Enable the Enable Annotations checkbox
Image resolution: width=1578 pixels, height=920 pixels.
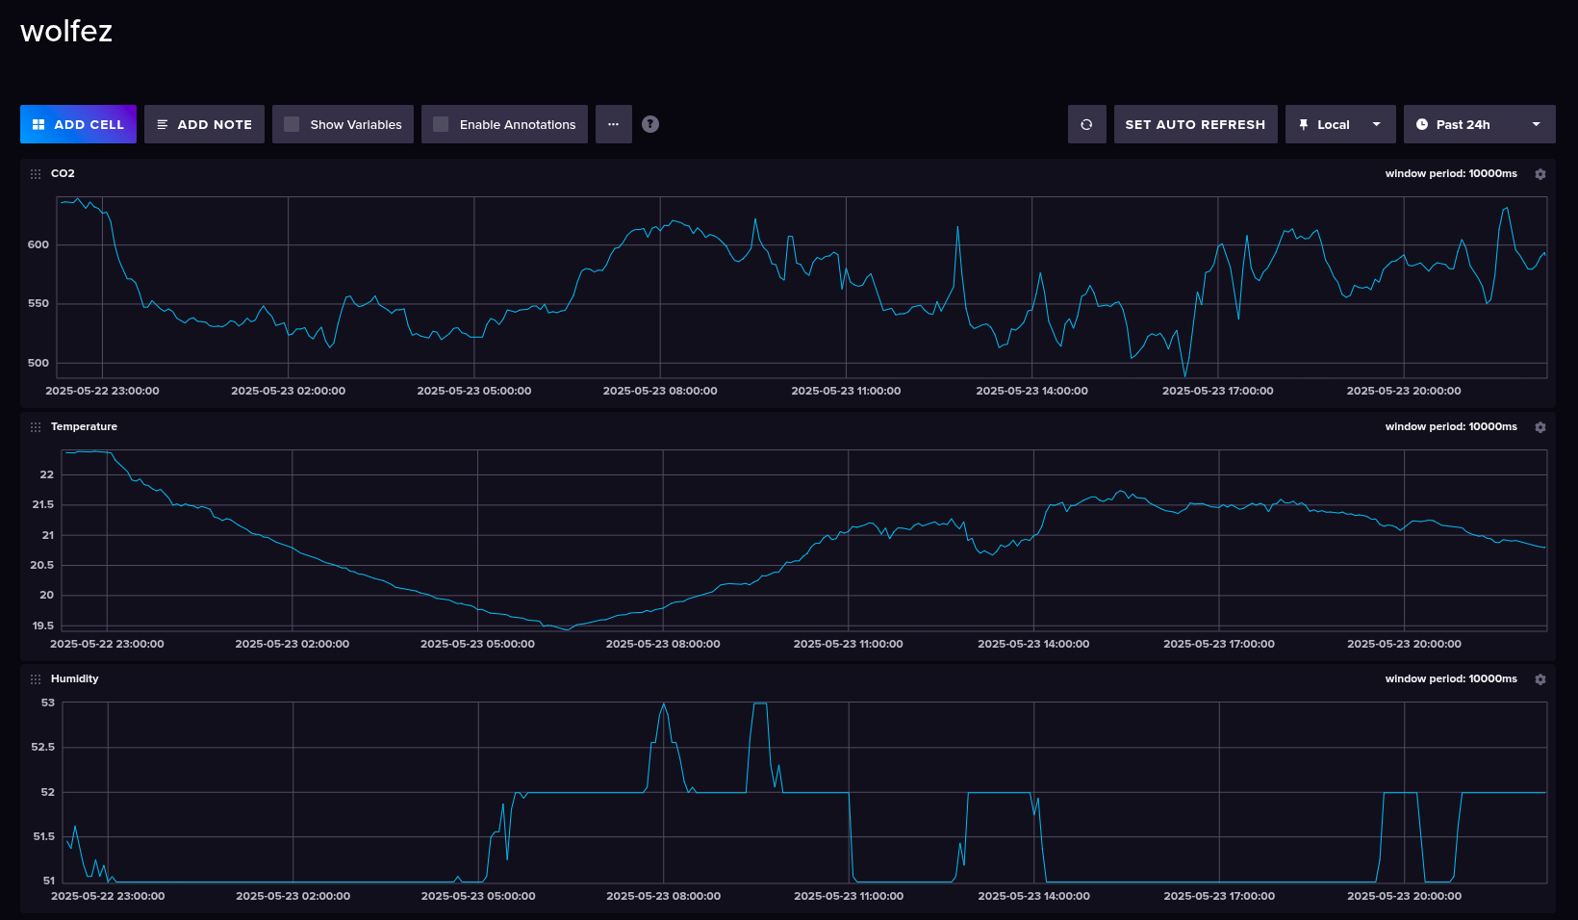tap(441, 123)
